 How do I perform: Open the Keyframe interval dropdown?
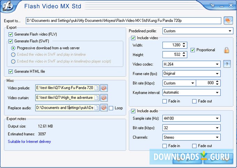click(191, 93)
